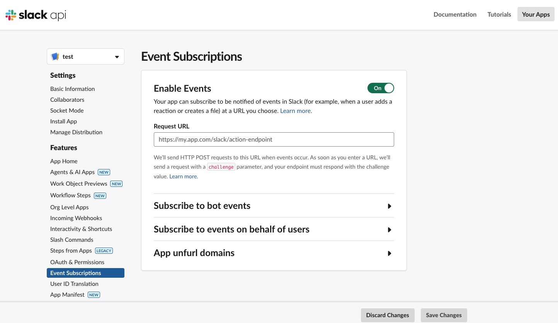The height and width of the screenshot is (323, 558).
Task: Turn off the Enable Events toggle
Action: 381,88
